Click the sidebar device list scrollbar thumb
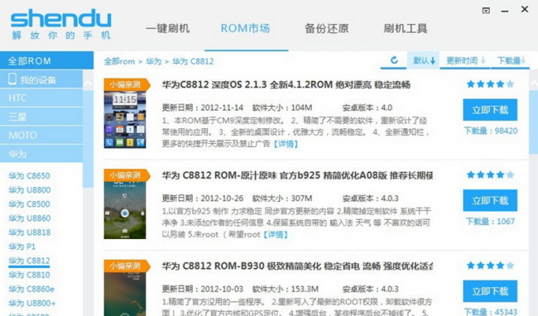Screen dimensions: 538x316 [89, 138]
